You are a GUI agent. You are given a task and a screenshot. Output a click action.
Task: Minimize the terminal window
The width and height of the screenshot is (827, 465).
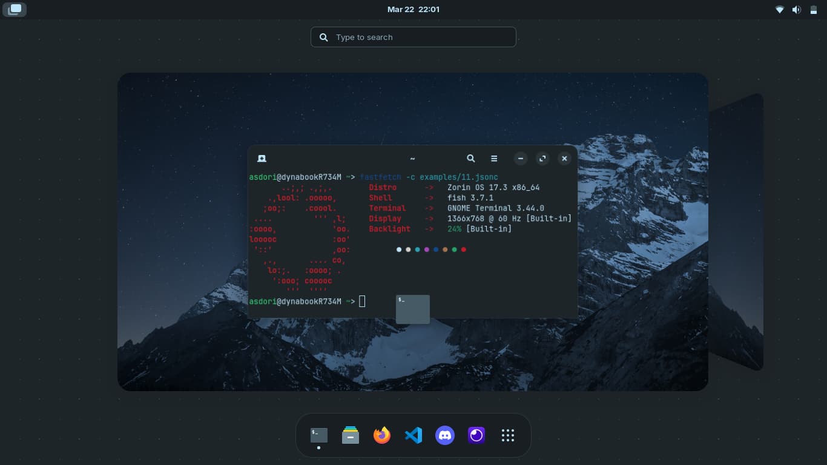click(x=521, y=159)
